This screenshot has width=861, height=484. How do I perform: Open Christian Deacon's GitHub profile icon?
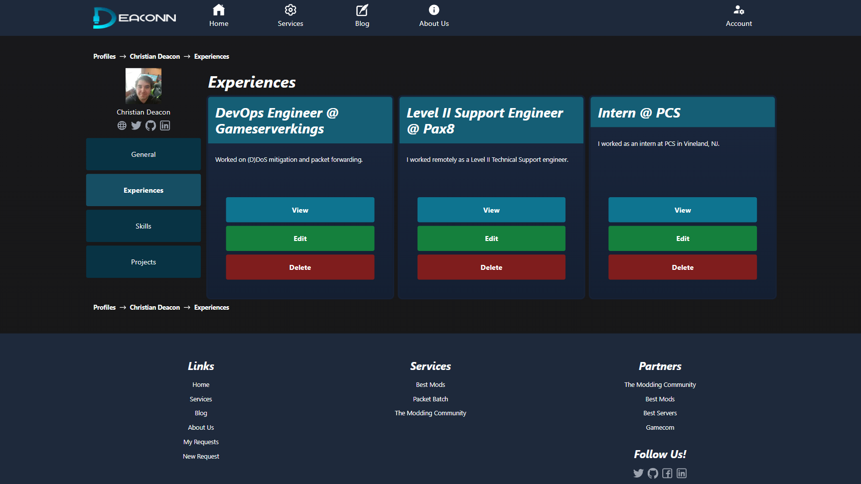pyautogui.click(x=150, y=125)
